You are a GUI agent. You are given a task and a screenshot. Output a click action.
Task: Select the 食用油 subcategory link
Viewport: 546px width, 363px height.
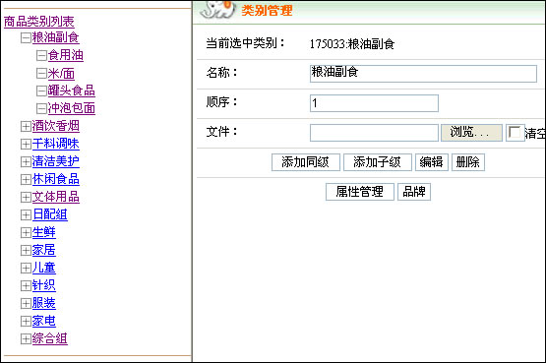[x=66, y=55]
